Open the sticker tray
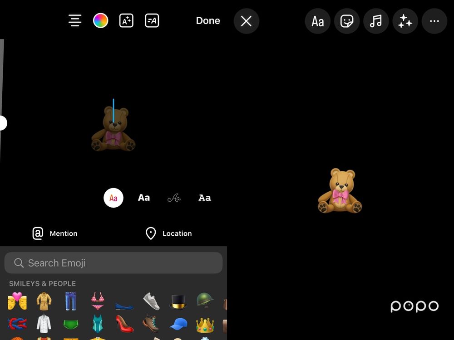 pos(347,21)
